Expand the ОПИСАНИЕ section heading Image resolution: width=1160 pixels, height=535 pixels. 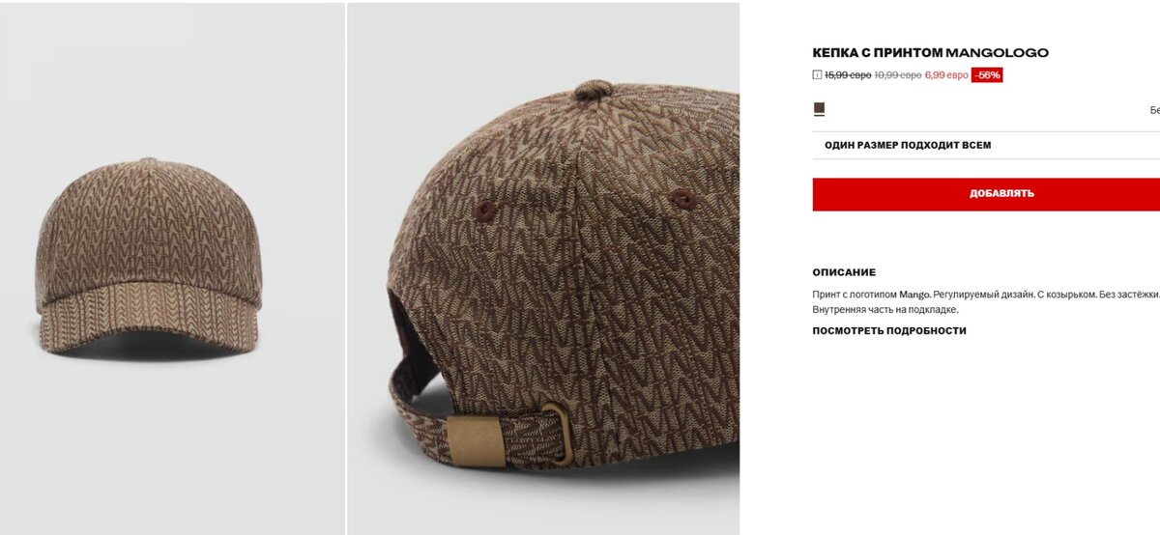click(844, 272)
